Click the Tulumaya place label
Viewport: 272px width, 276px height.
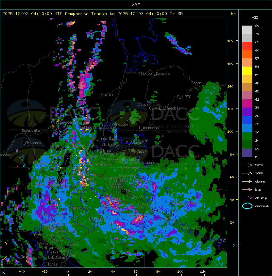click(x=111, y=145)
